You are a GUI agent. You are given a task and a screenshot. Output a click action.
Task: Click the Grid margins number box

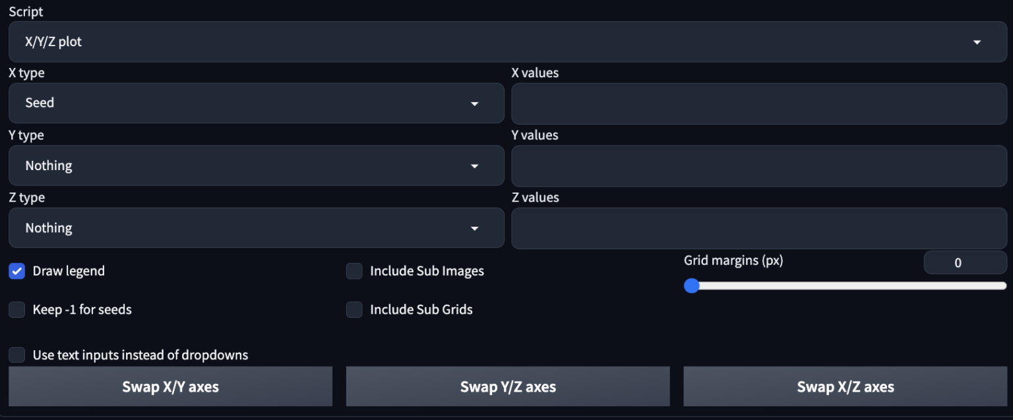pos(964,263)
